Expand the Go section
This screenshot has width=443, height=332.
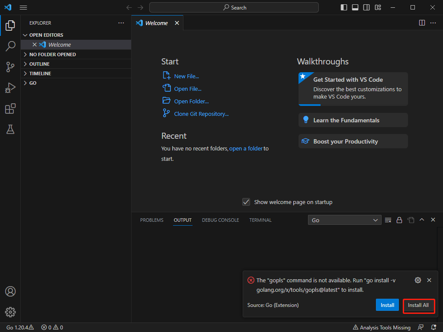coord(76,83)
